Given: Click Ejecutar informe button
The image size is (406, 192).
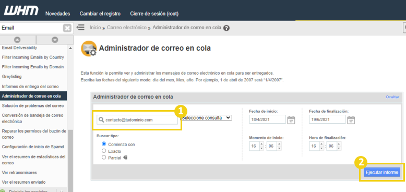Looking at the screenshot, I should 382,172.
